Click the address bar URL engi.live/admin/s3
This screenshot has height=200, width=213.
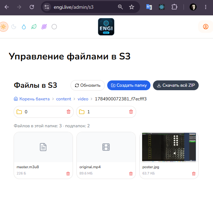click(73, 7)
